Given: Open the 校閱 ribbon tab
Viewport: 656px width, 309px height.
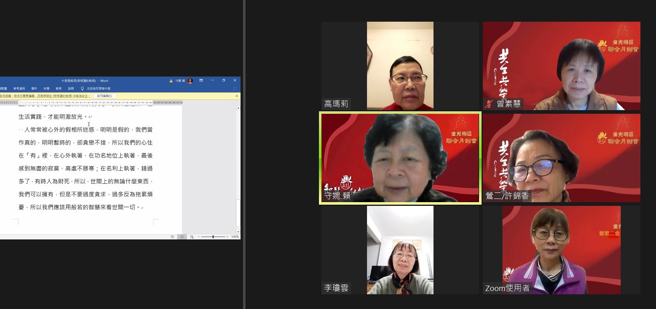Looking at the screenshot, I should 46,88.
